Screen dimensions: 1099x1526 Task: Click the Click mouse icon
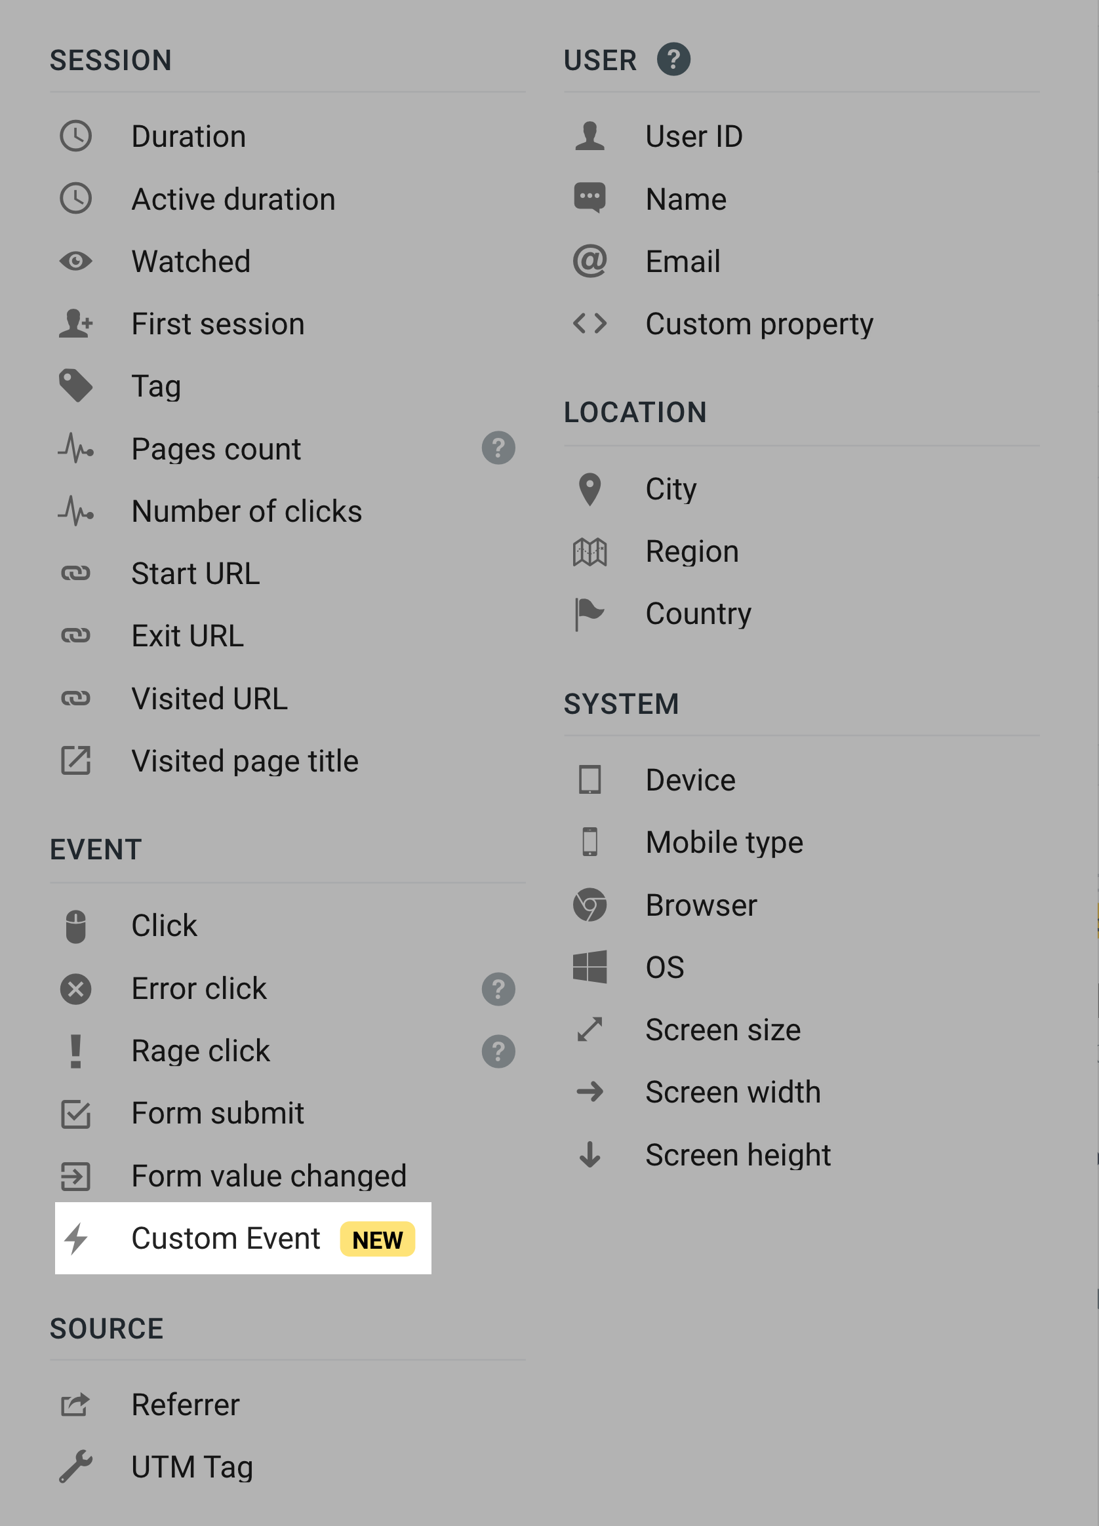[76, 925]
